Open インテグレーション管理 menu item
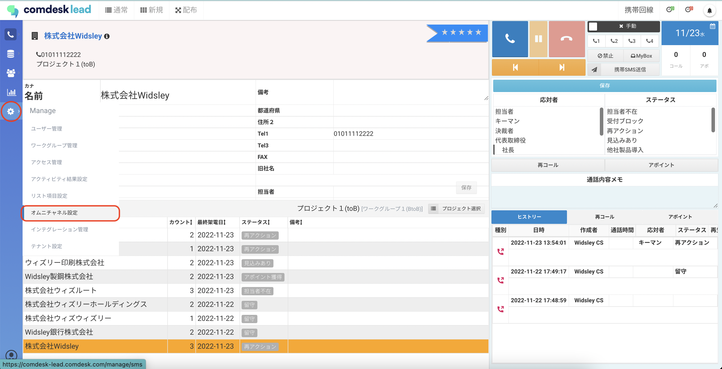 click(59, 229)
